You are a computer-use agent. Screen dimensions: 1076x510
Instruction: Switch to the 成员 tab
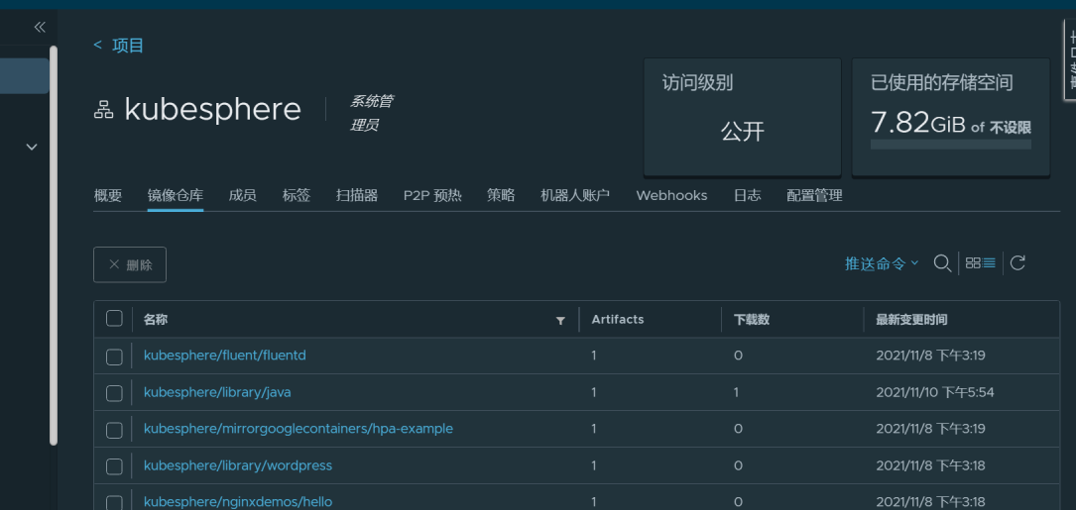(x=242, y=196)
